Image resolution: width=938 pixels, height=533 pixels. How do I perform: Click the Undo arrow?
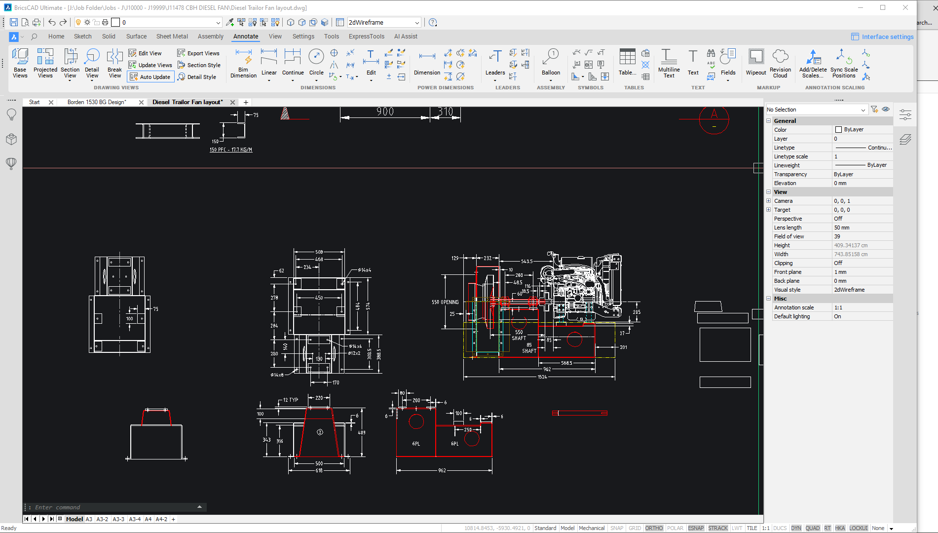[52, 22]
